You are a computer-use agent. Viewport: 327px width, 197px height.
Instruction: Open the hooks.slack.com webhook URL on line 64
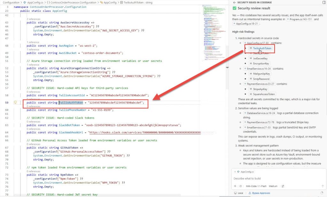pyautogui.click(x=145, y=132)
